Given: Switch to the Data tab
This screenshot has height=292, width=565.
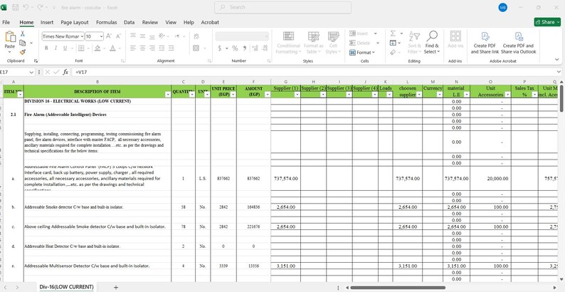Looking at the screenshot, I should tap(130, 22).
